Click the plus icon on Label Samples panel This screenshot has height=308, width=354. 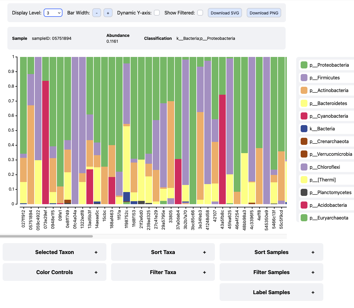(x=313, y=292)
